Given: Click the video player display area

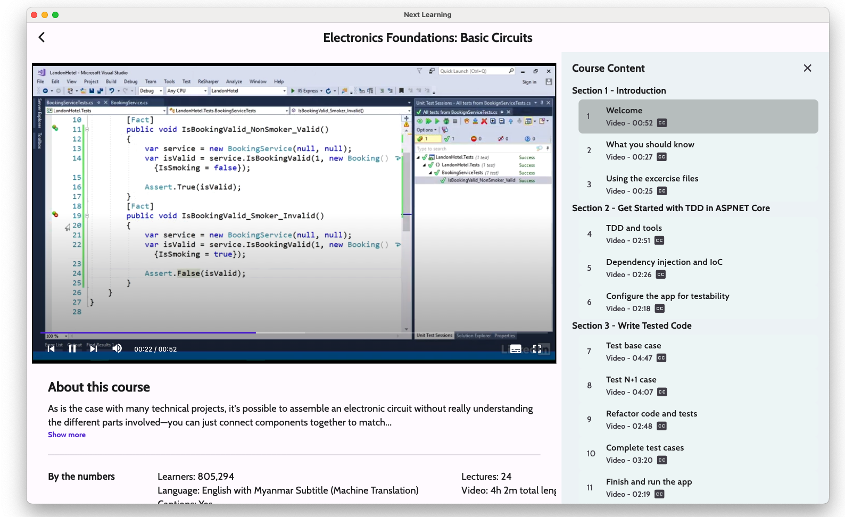Looking at the screenshot, I should pos(294,202).
